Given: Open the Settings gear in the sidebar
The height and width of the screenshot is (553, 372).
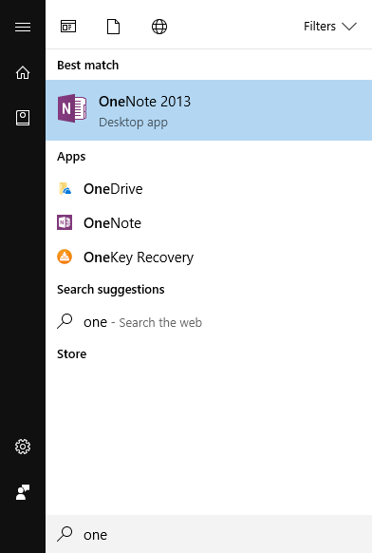Looking at the screenshot, I should coord(23,447).
